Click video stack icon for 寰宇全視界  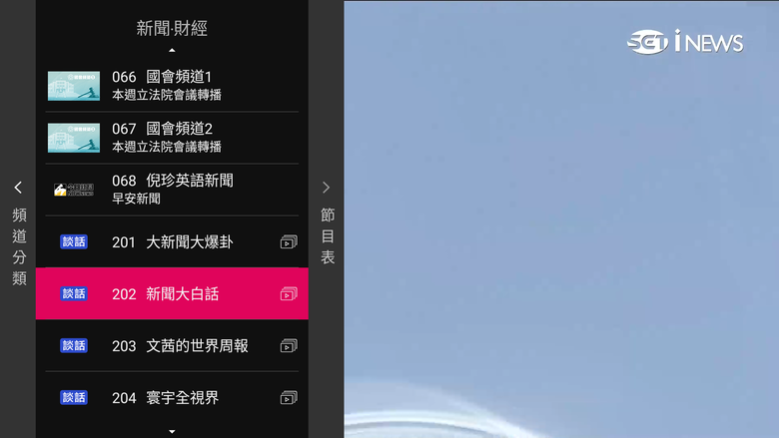coord(289,397)
